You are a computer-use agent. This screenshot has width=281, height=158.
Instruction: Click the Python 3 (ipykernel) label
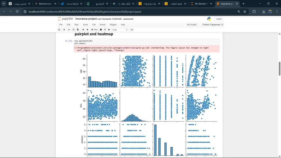(212, 25)
